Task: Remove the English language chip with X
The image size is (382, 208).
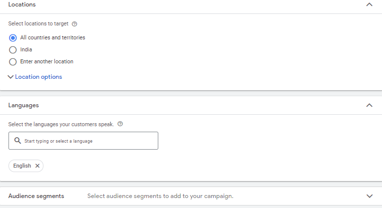Action: coord(37,166)
